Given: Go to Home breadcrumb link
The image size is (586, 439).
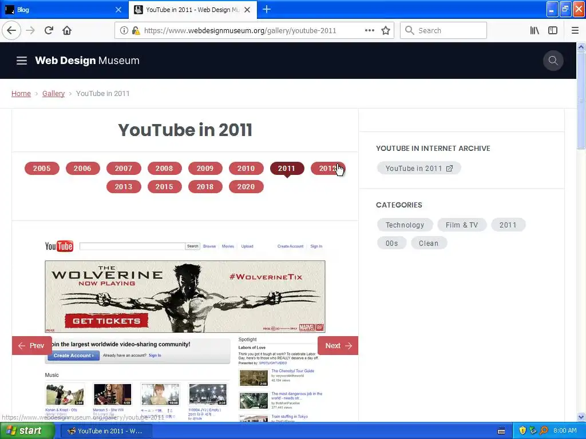Looking at the screenshot, I should click(x=21, y=93).
